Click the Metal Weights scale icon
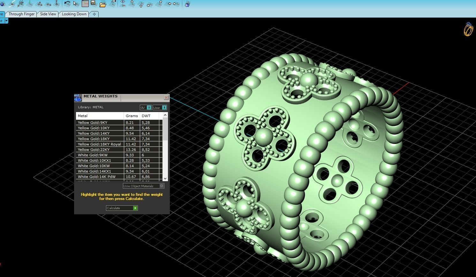This screenshot has height=277, width=476. (x=78, y=98)
